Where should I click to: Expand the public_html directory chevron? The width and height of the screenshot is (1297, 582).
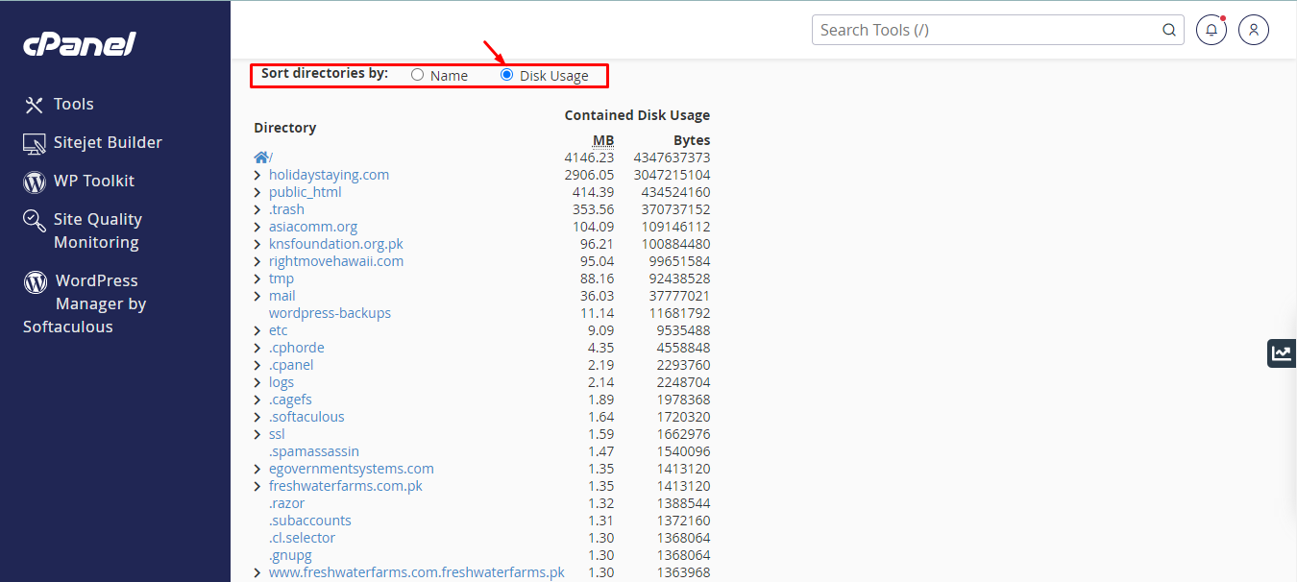pyautogui.click(x=257, y=192)
